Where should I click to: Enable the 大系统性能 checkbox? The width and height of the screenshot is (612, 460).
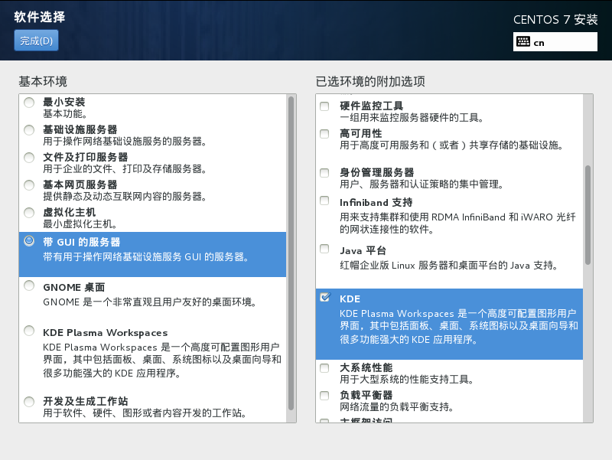325,368
